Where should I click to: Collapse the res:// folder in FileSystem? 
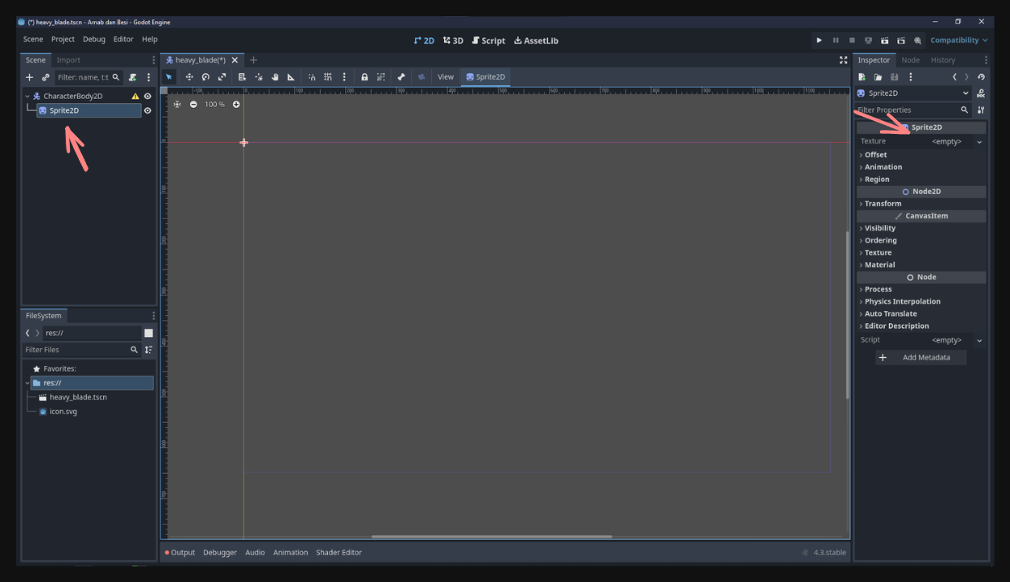point(28,383)
